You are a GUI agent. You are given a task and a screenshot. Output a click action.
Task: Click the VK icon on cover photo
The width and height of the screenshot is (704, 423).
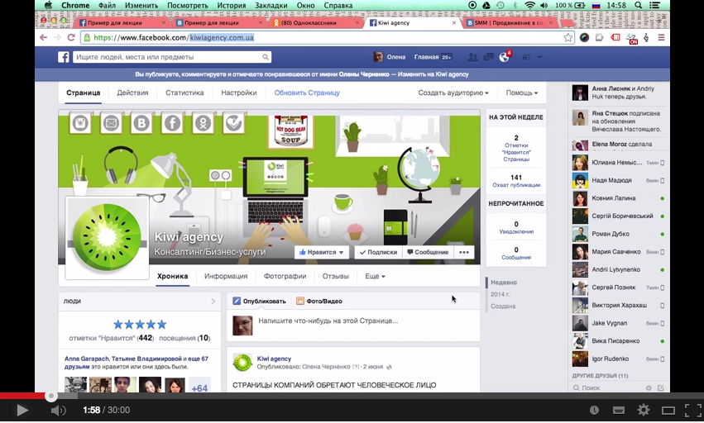(141, 123)
